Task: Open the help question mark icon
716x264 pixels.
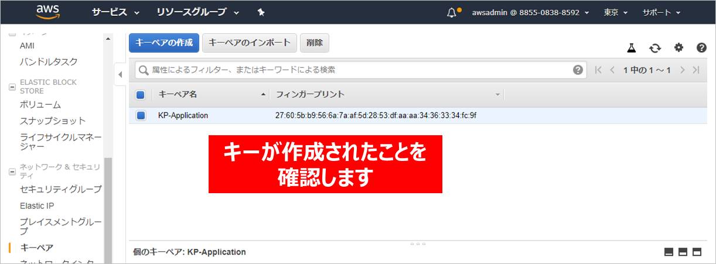Action: pyautogui.click(x=701, y=48)
